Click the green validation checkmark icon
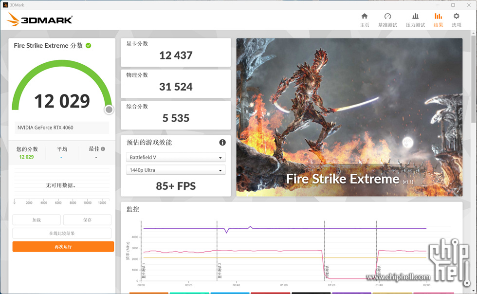 pos(88,46)
